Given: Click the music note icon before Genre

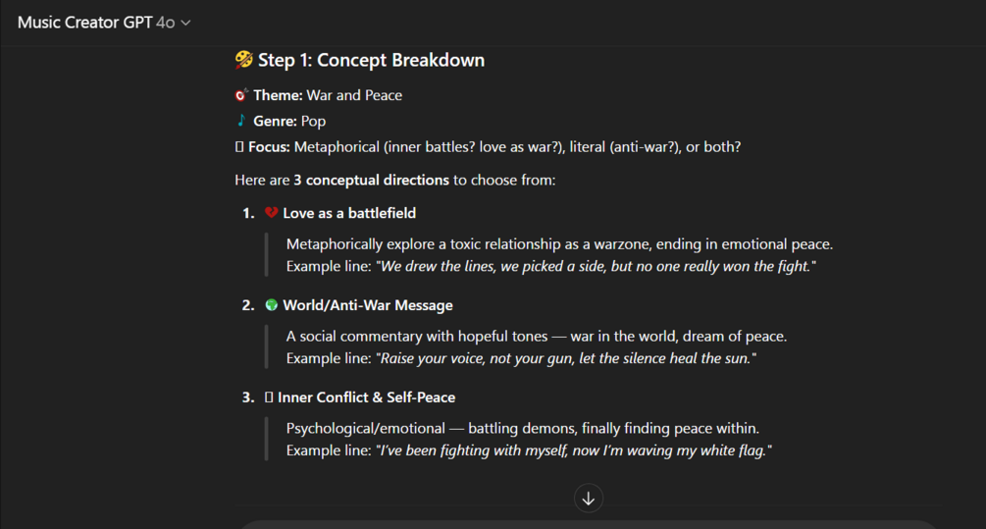Looking at the screenshot, I should (241, 121).
